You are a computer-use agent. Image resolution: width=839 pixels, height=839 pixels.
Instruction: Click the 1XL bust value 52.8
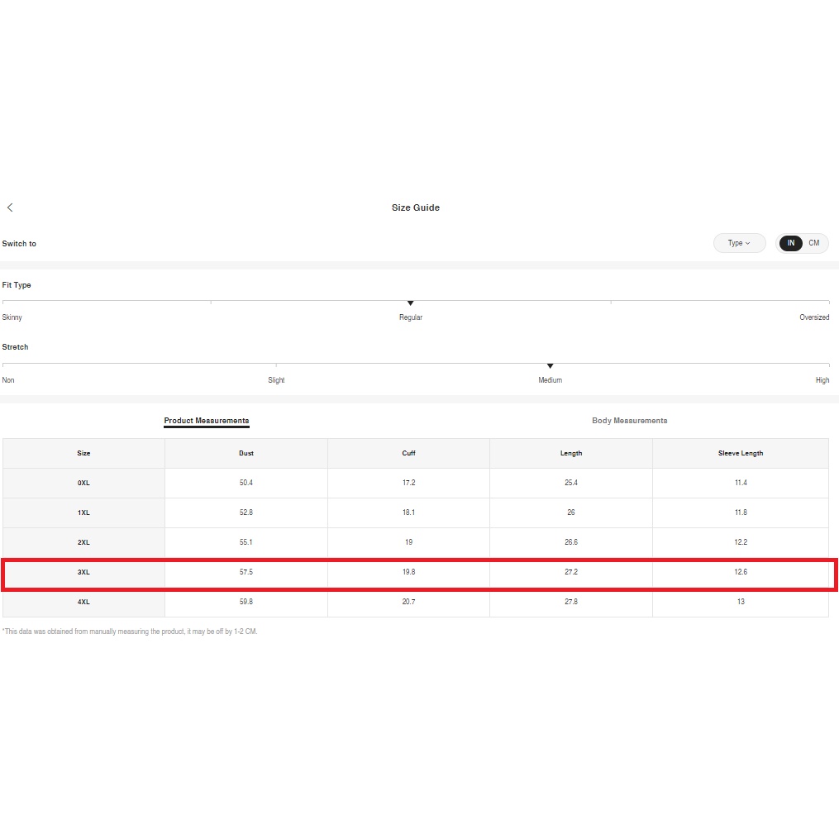(246, 512)
